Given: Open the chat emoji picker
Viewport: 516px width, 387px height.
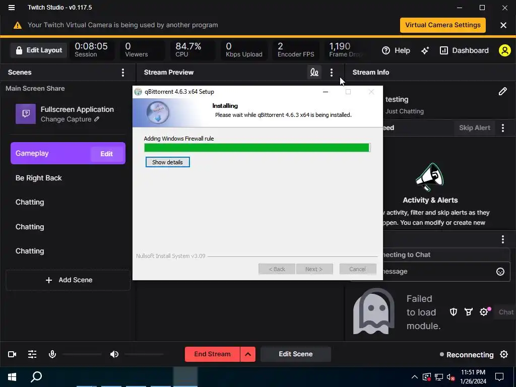Looking at the screenshot, I should click(500, 272).
